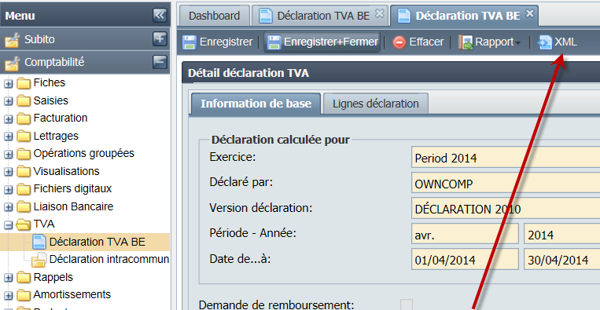Image resolution: width=600 pixels, height=310 pixels.
Task: Expand the Rappels folder node
Action: [9, 278]
